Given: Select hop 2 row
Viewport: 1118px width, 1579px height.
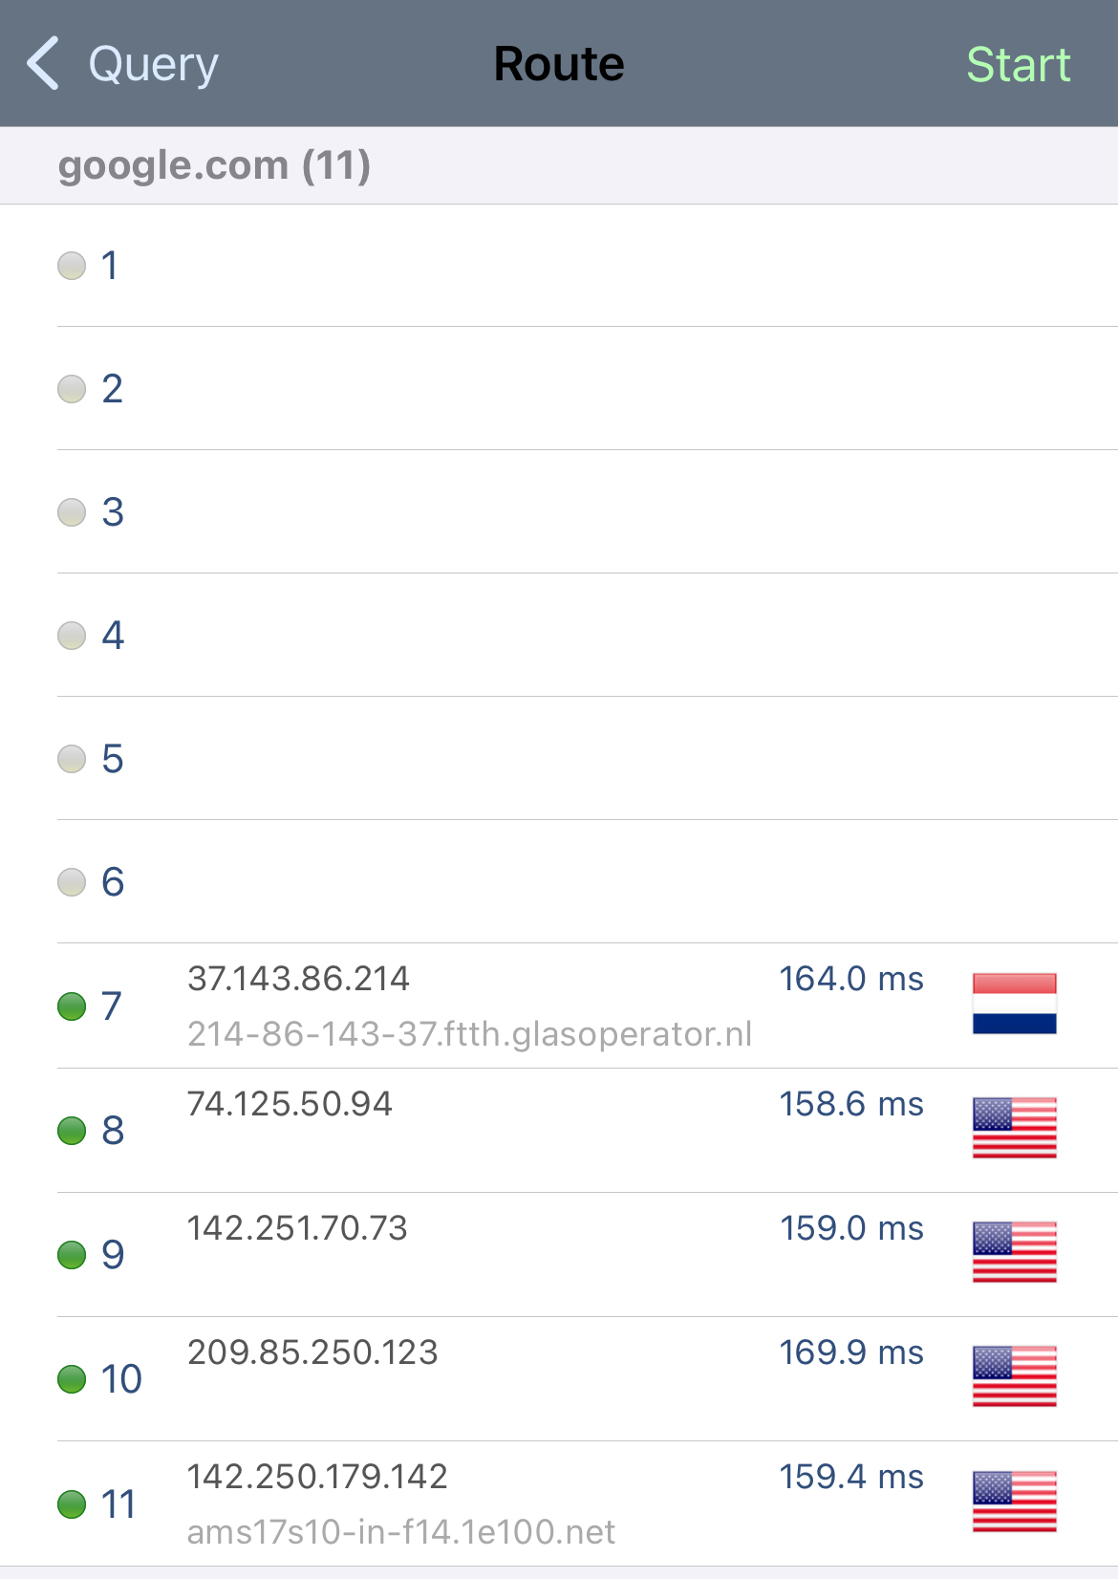Looking at the screenshot, I should (559, 389).
